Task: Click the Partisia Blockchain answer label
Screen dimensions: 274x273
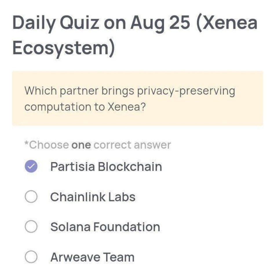Action: point(106,166)
